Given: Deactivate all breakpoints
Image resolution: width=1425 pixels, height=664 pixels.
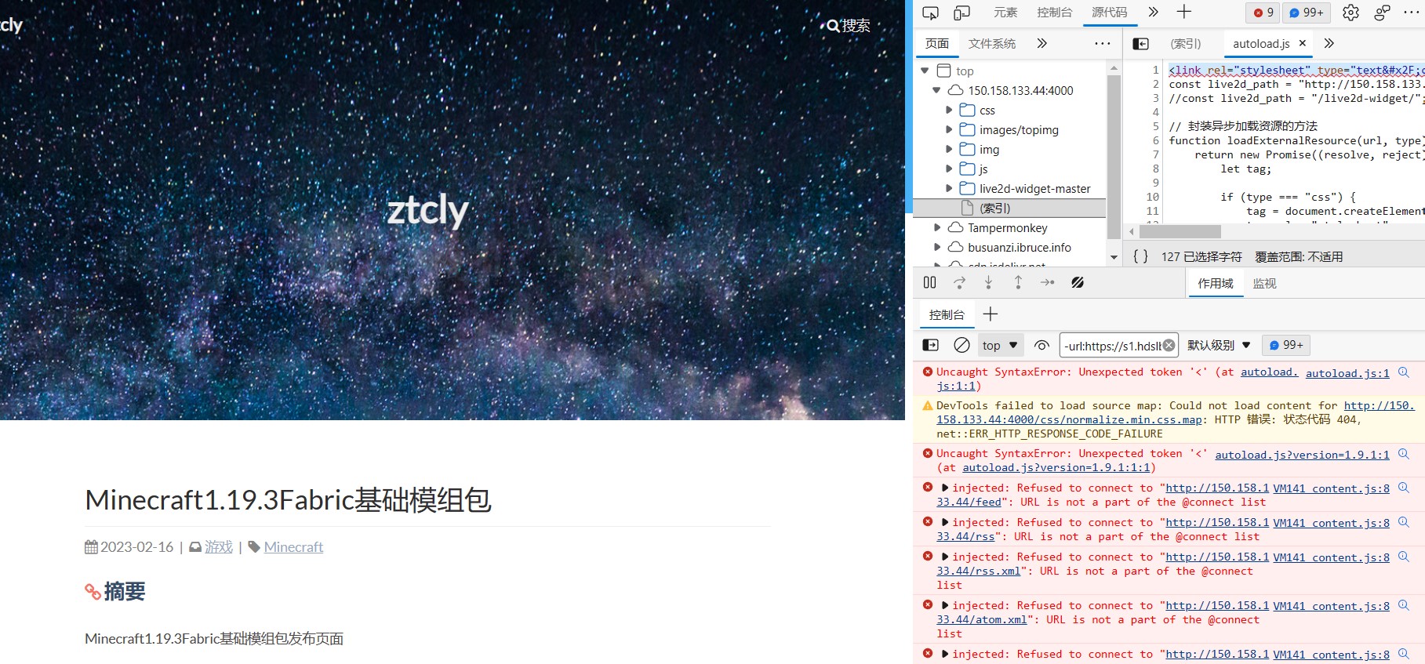Looking at the screenshot, I should [1078, 283].
